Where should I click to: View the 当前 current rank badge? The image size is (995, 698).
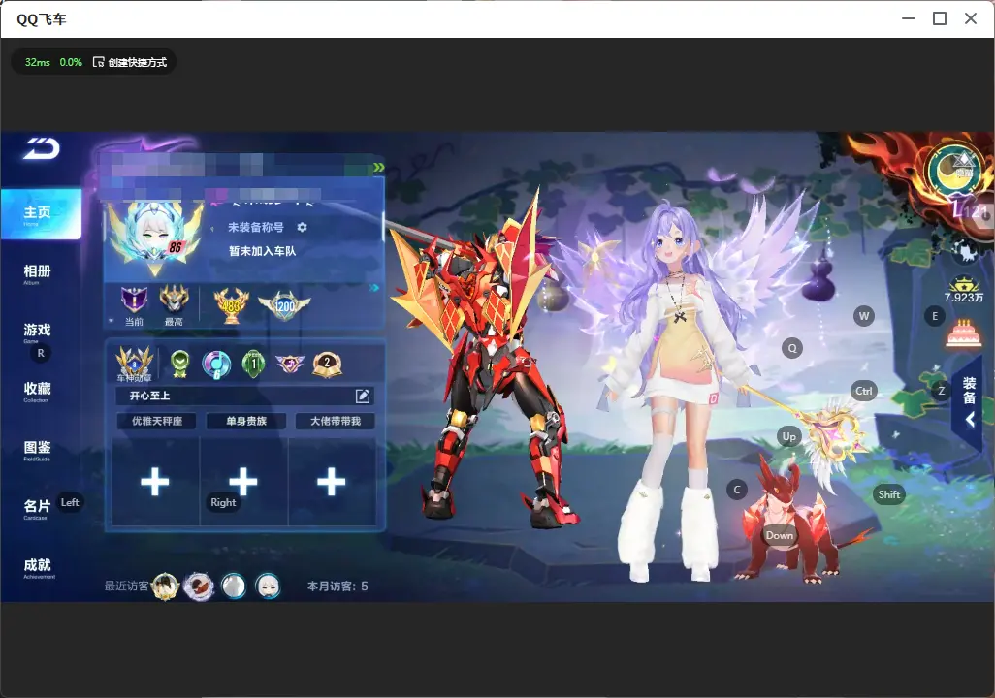pyautogui.click(x=134, y=299)
